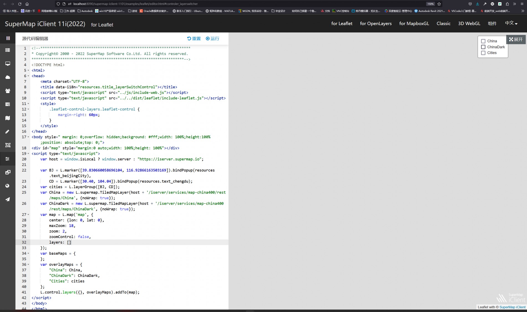Viewport: 527px width, 312px height.
Task: Fold overlayMaps object at line 36
Action: (x=28, y=264)
